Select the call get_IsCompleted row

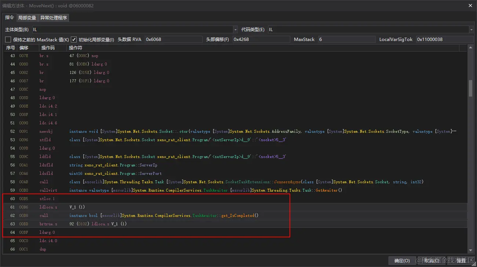(235, 215)
